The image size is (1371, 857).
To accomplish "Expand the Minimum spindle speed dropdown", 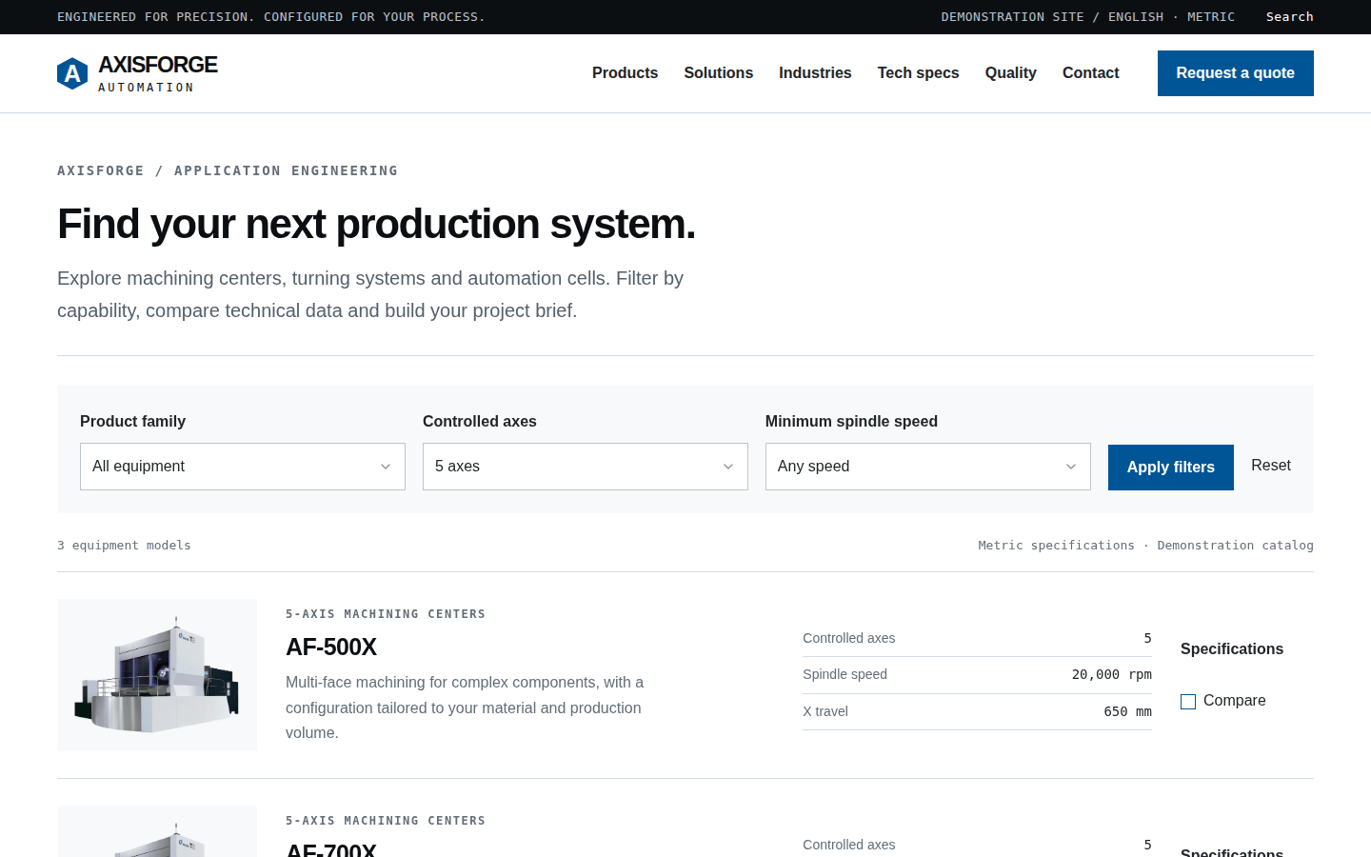I will point(928,467).
